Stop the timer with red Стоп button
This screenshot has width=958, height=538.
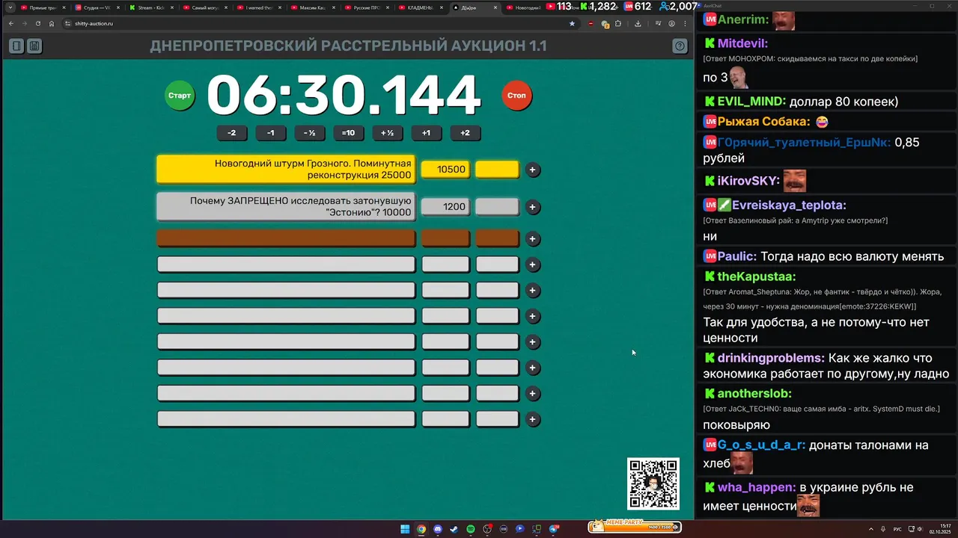[x=516, y=96]
